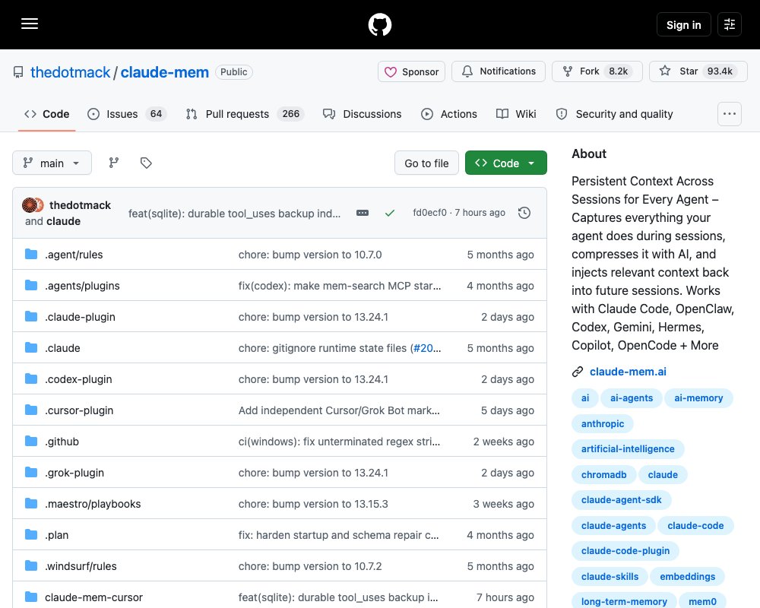Open commit 'ci(windows): fix unterminated regex'
Viewport: 760px width, 608px height.
339,442
